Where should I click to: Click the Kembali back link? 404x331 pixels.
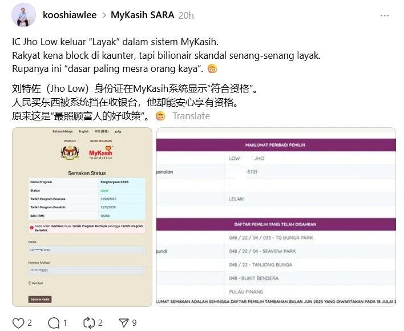tap(35, 283)
